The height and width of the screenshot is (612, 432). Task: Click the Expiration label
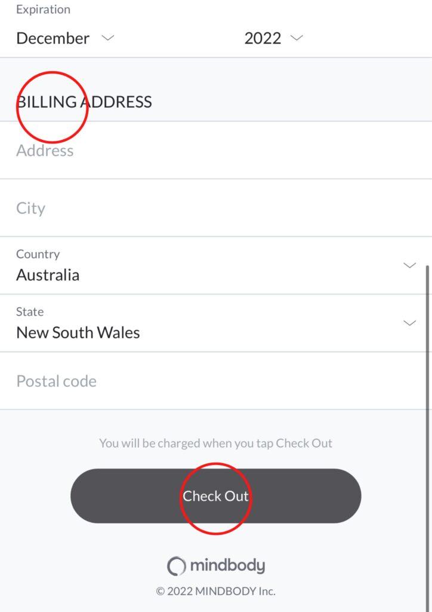point(43,10)
